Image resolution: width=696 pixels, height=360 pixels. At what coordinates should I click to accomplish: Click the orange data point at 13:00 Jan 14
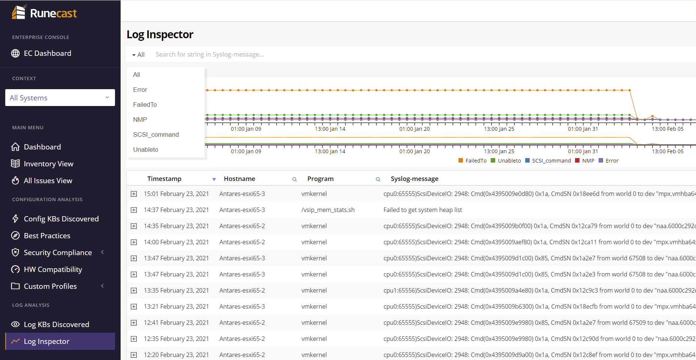pyautogui.click(x=330, y=90)
